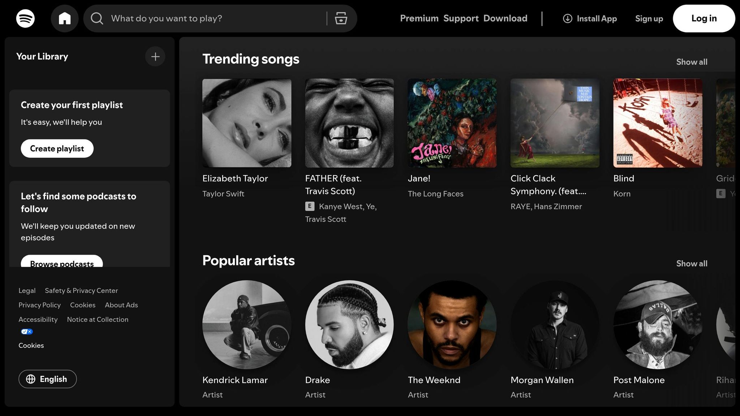Click the 'Jane!' song title
The height and width of the screenshot is (416, 740).
(x=419, y=178)
